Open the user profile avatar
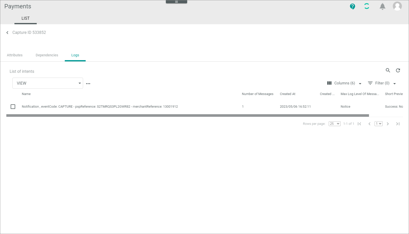This screenshot has width=409, height=234. 397,6
